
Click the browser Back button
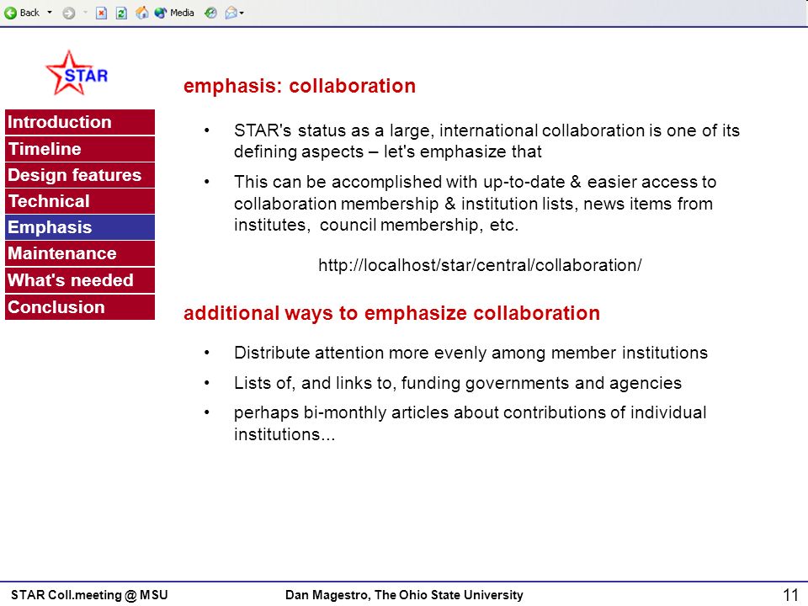(22, 13)
